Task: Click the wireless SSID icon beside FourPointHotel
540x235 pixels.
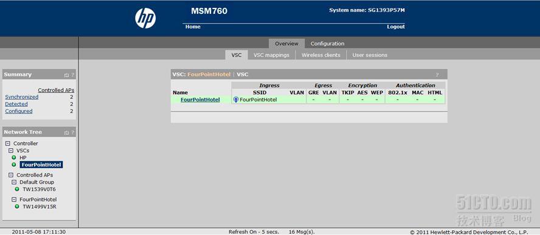Action: pyautogui.click(x=236, y=100)
